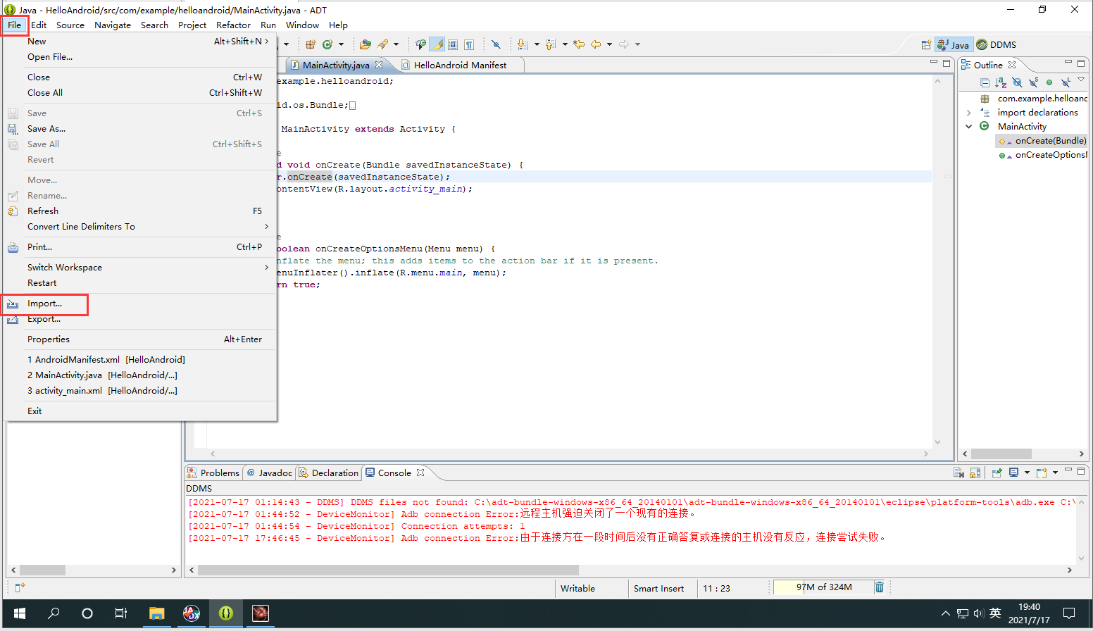Toggle Hide Non-Public Members green dot

click(1049, 82)
